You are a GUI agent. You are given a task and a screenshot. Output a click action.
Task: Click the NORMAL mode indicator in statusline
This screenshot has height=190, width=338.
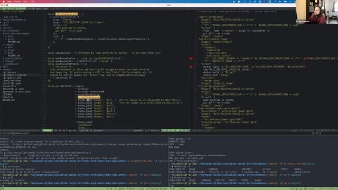tap(48, 130)
